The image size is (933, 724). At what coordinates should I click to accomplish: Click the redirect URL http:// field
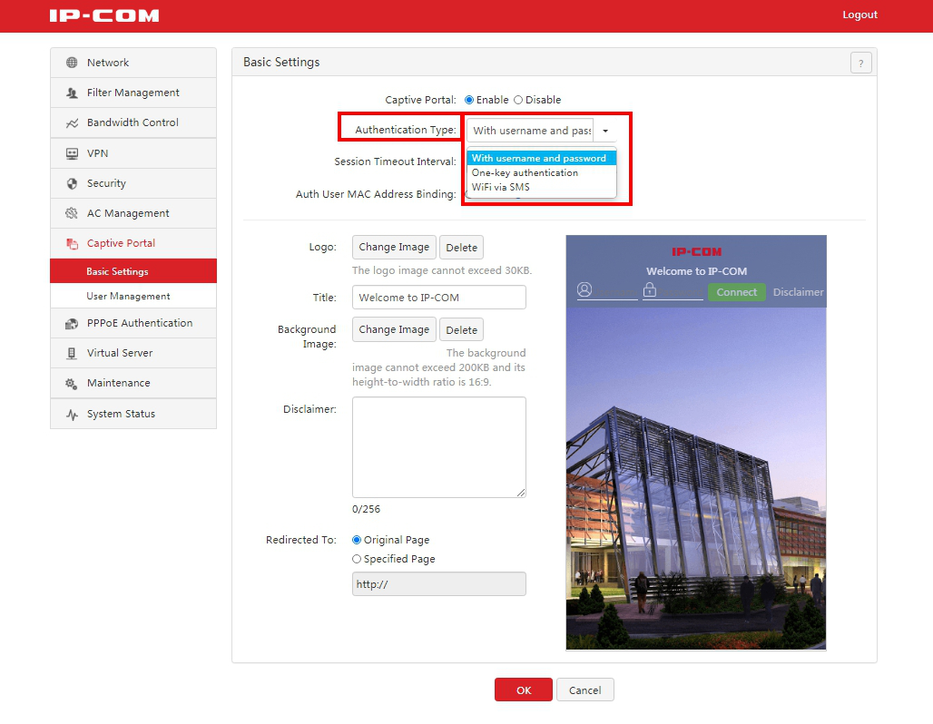click(x=439, y=584)
